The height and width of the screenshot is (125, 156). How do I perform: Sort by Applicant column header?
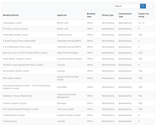pos(62,15)
